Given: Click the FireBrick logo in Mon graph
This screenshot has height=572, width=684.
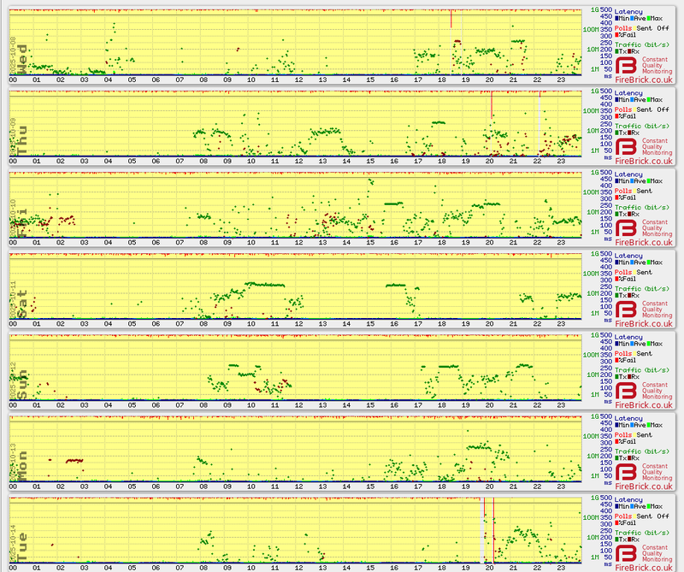Looking at the screenshot, I should pos(626,473).
